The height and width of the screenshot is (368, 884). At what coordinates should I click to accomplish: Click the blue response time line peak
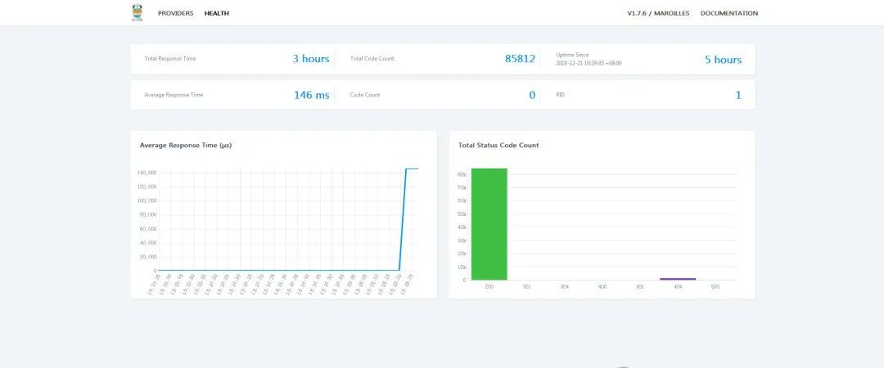412,168
